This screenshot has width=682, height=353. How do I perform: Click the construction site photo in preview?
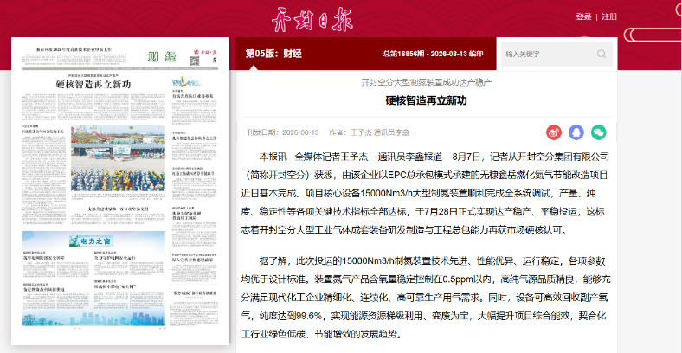tap(119, 157)
